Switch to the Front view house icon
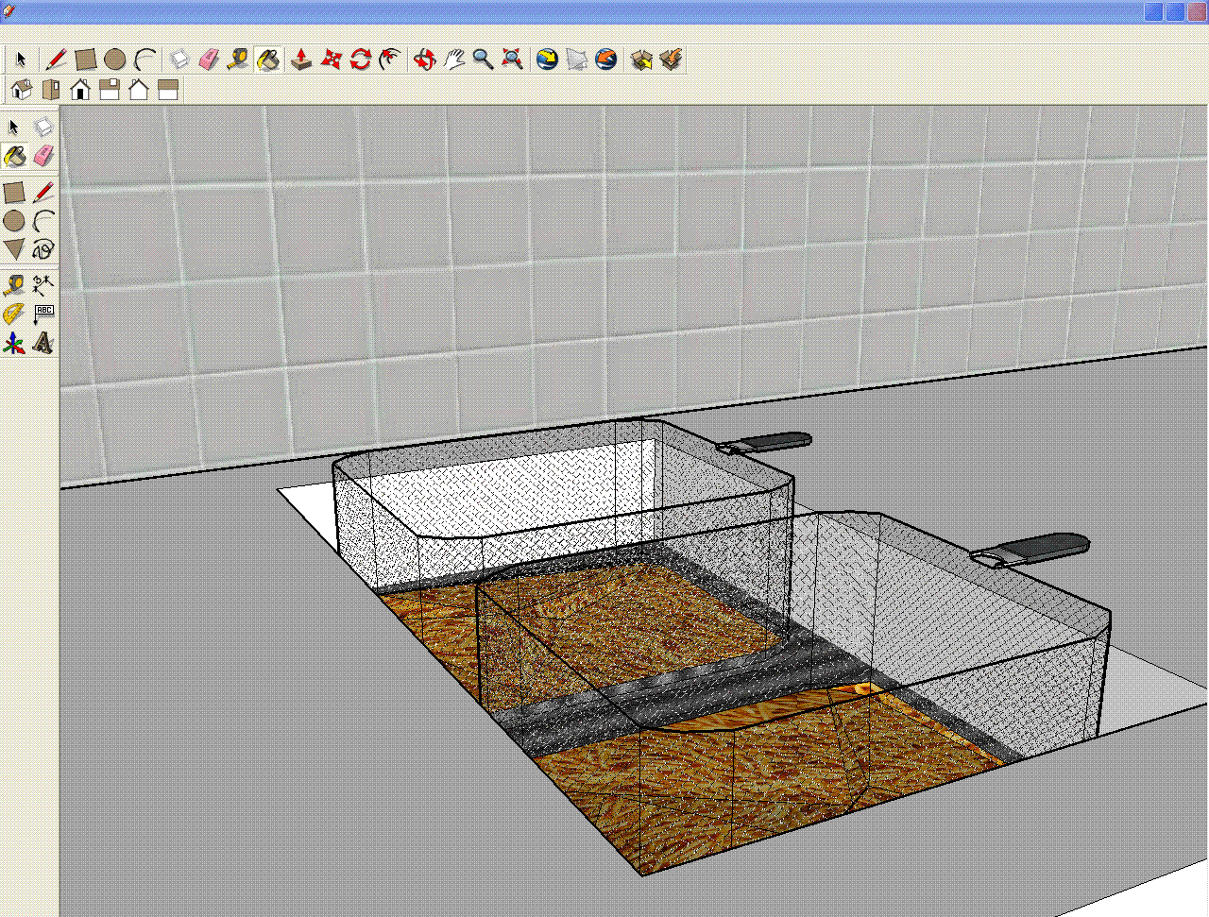The image size is (1209, 917). coord(80,90)
